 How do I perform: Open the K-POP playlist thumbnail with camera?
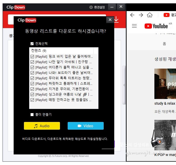[x=165, y=135]
